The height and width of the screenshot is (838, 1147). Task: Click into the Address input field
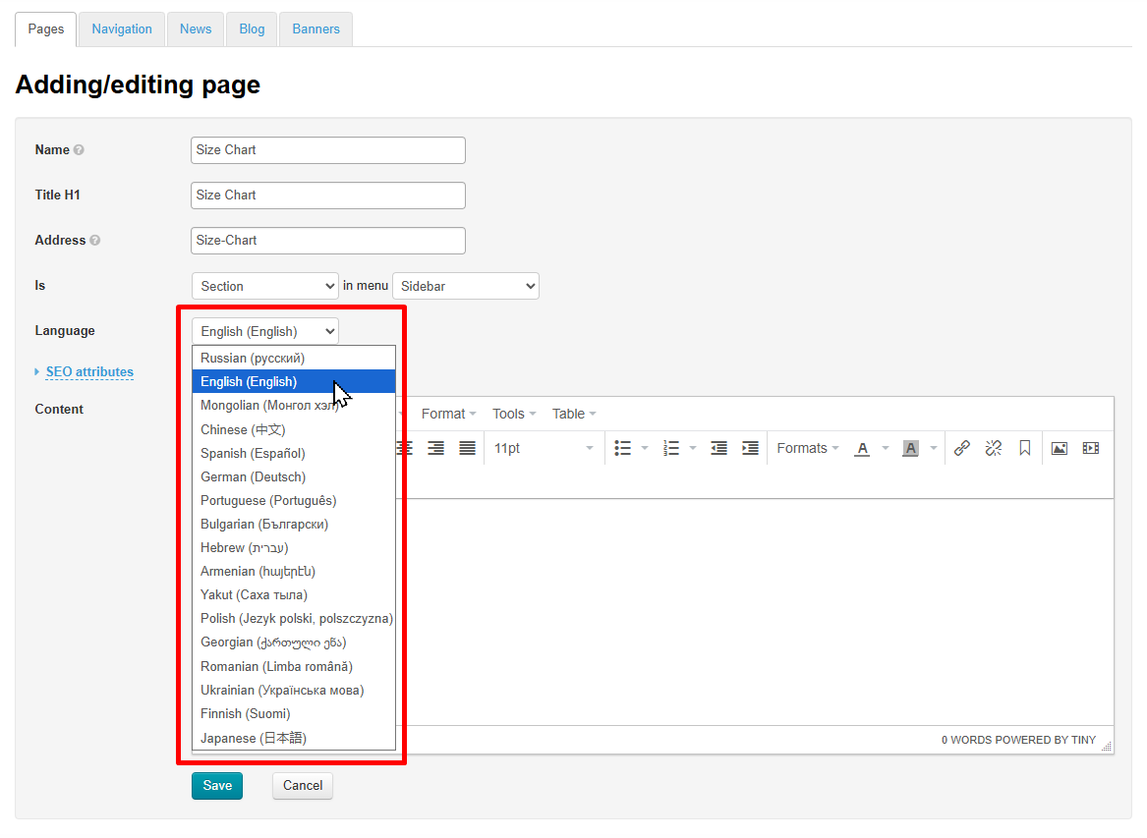pyautogui.click(x=327, y=241)
